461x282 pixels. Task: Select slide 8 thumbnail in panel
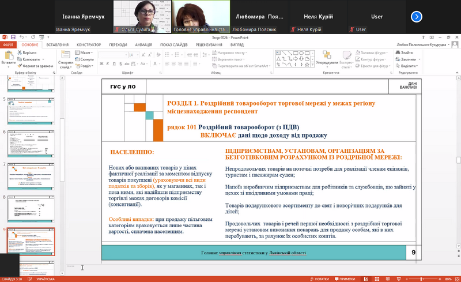[x=31, y=209]
